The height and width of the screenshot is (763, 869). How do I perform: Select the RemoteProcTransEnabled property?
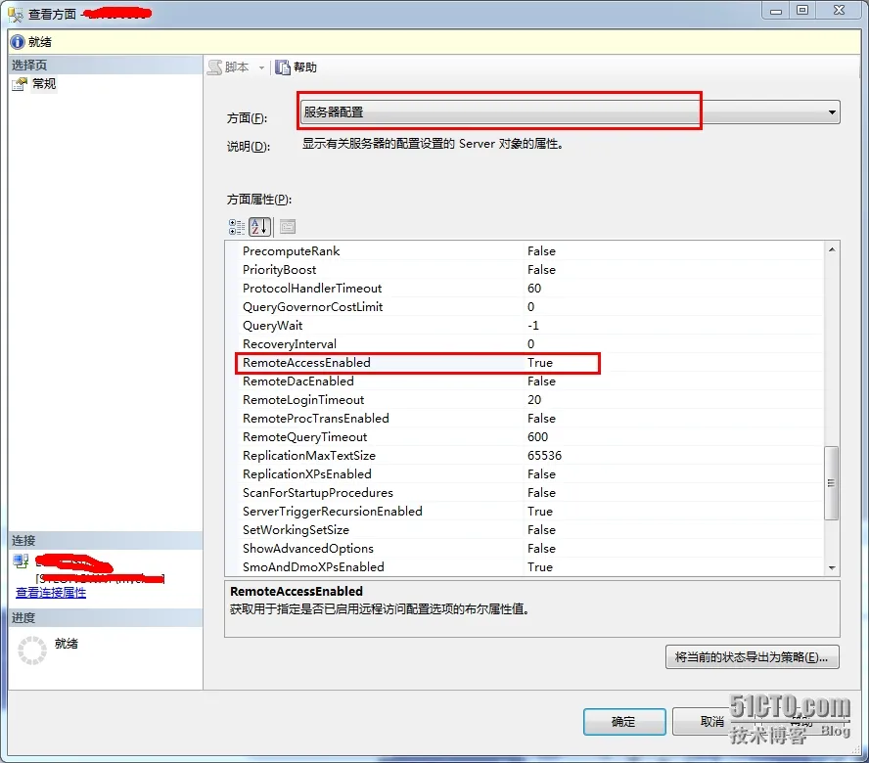coord(316,419)
